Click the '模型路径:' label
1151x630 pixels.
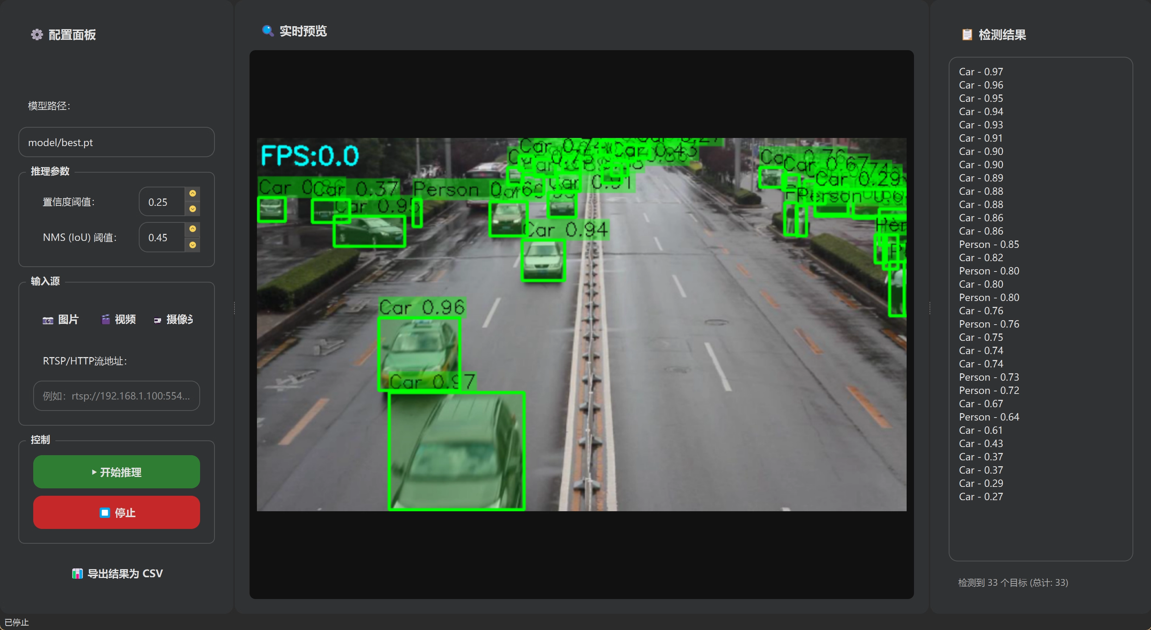coord(49,106)
